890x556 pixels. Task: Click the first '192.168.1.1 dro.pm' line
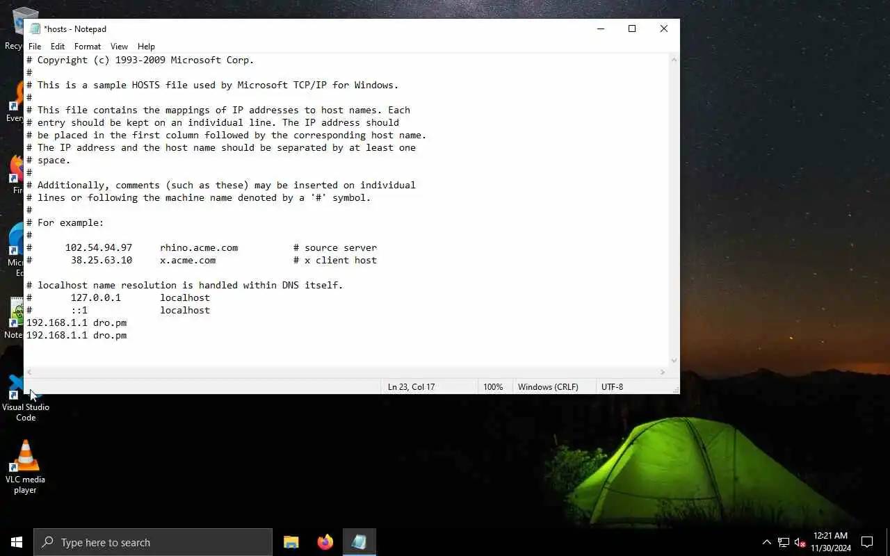76,322
